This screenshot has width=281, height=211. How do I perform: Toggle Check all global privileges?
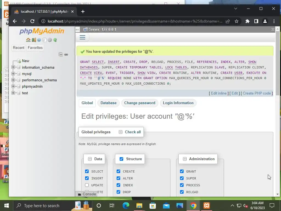[121, 132]
